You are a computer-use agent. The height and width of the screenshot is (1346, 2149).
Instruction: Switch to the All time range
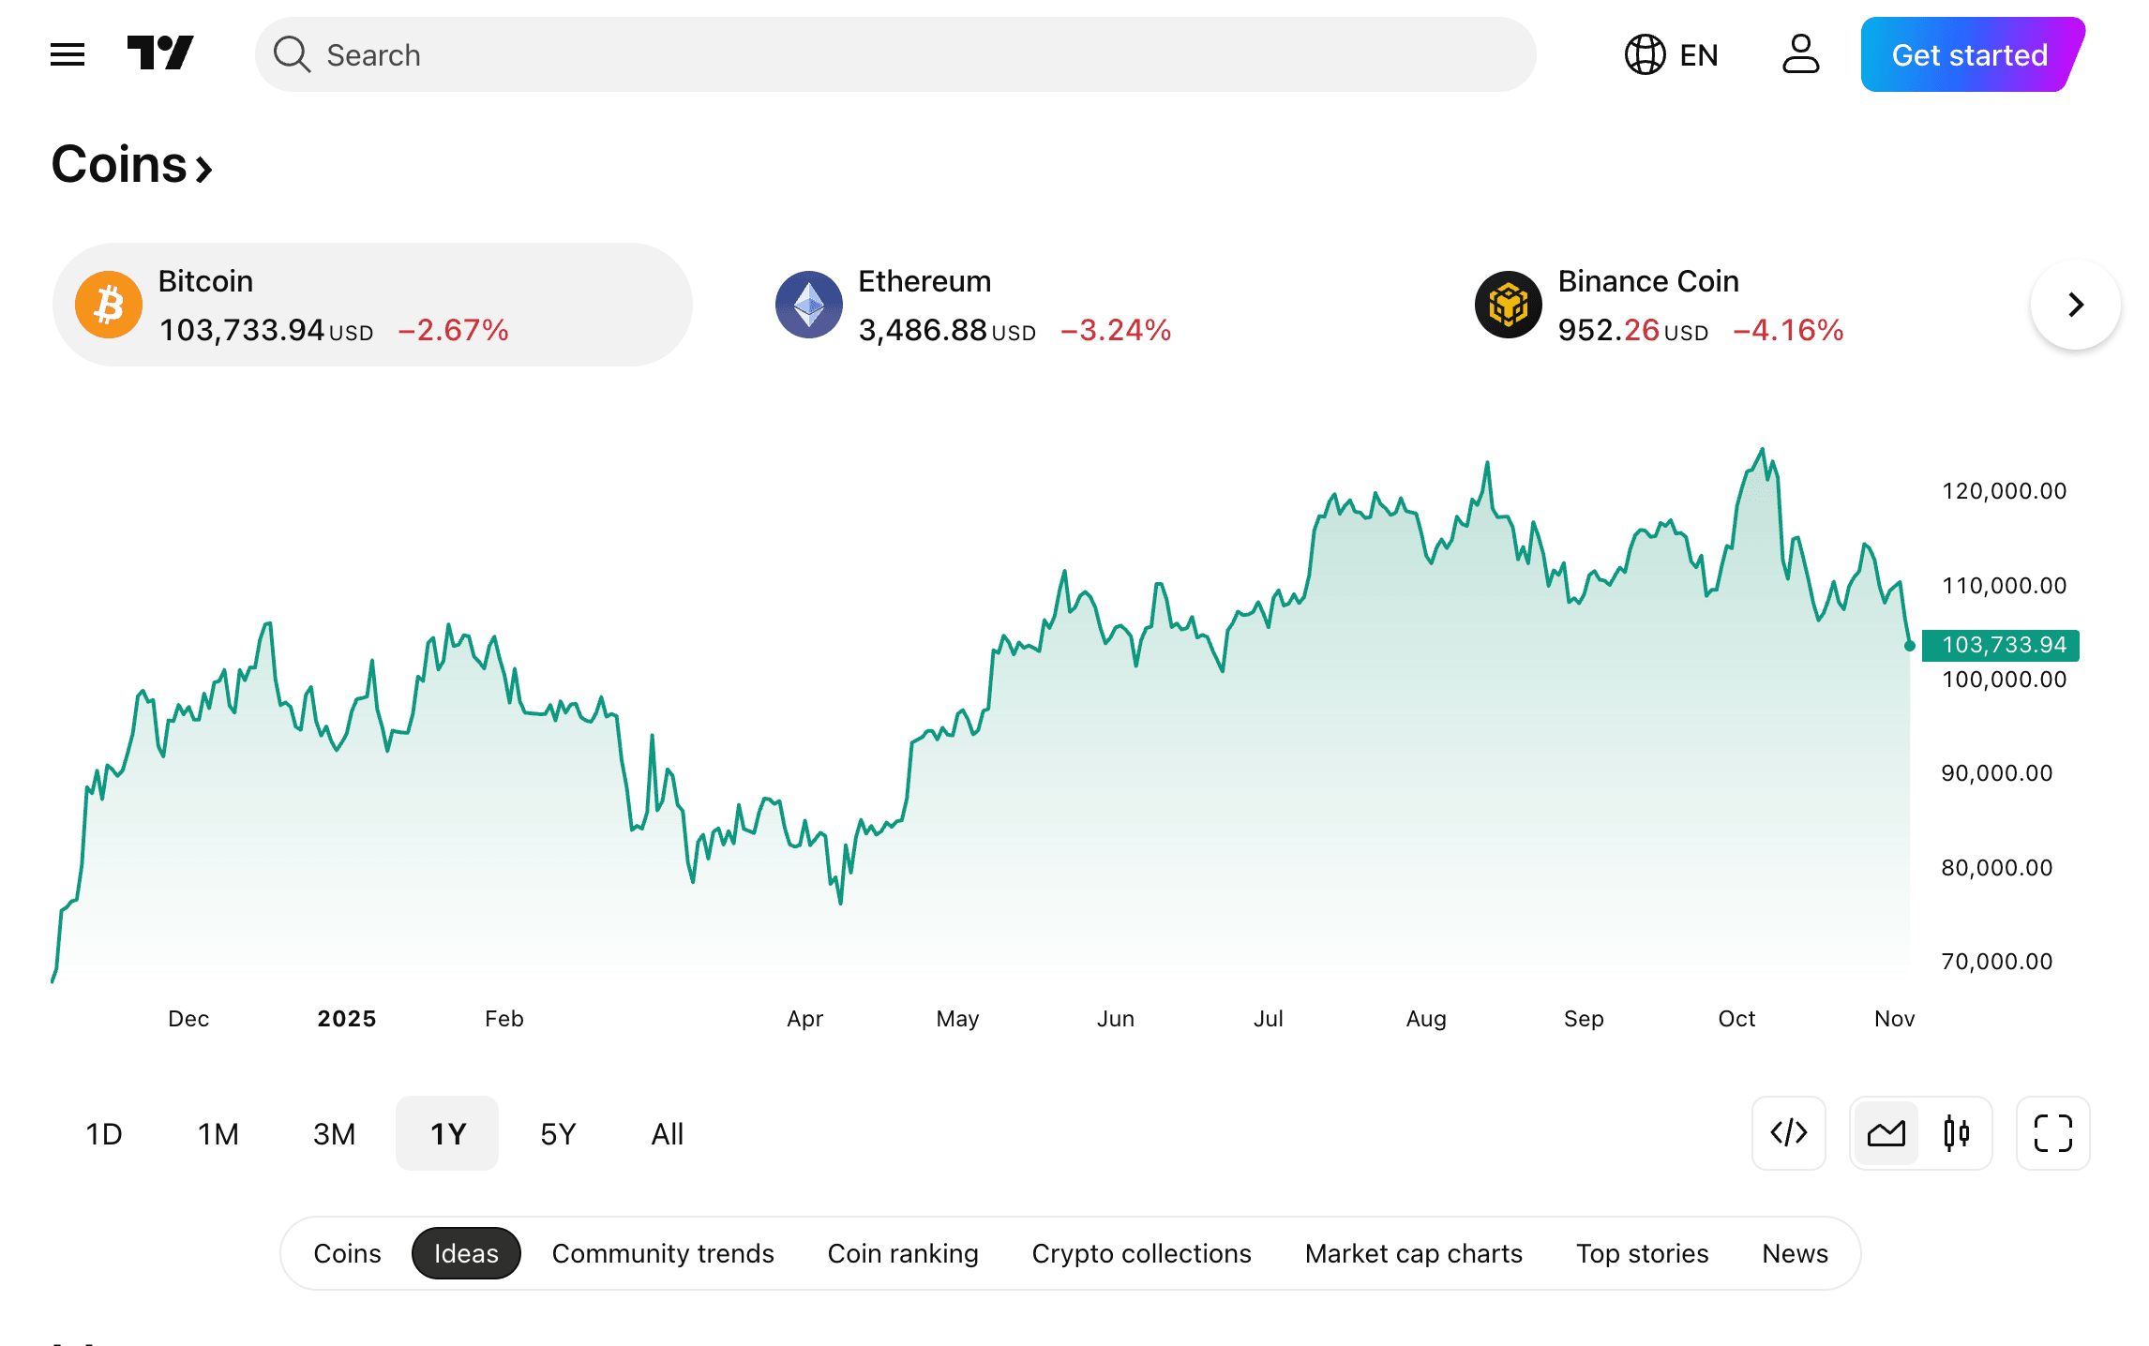[667, 1133]
